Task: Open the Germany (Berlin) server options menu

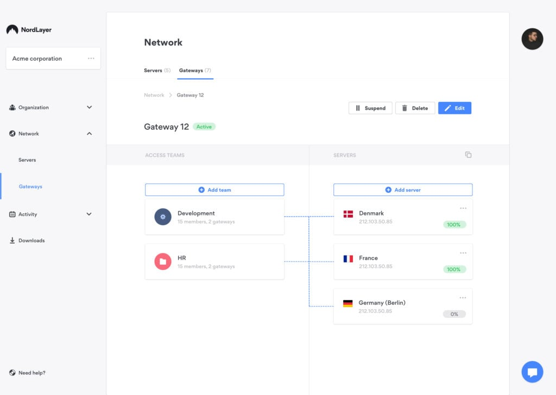Action: [x=463, y=297]
